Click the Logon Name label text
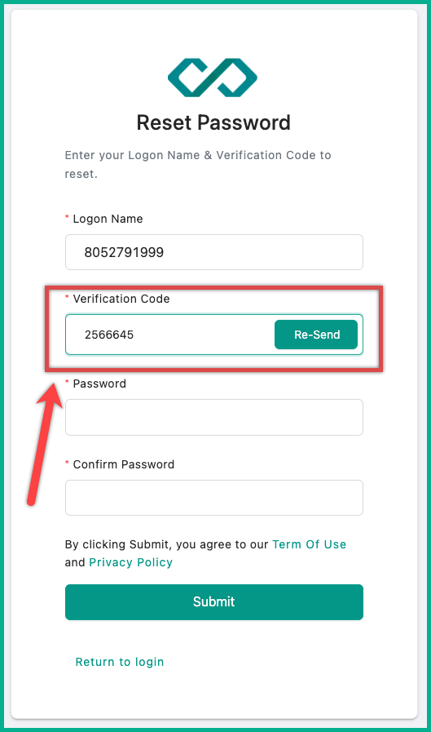The width and height of the screenshot is (431, 732). click(x=108, y=219)
